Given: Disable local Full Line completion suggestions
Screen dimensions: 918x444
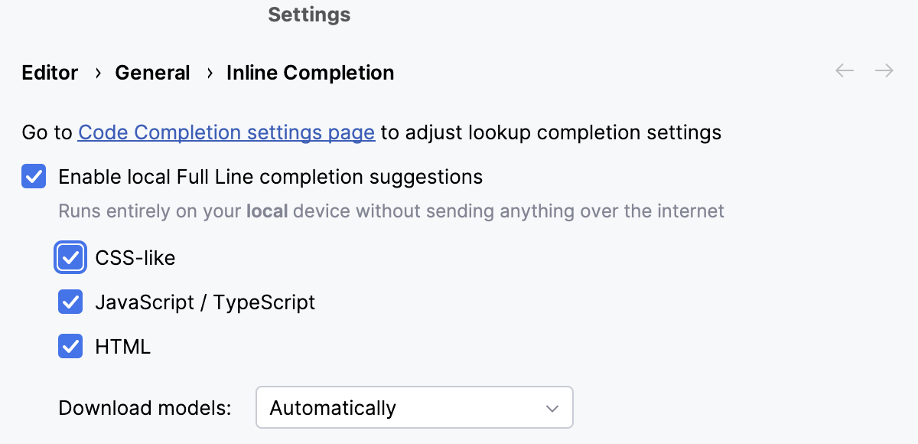Looking at the screenshot, I should [34, 177].
